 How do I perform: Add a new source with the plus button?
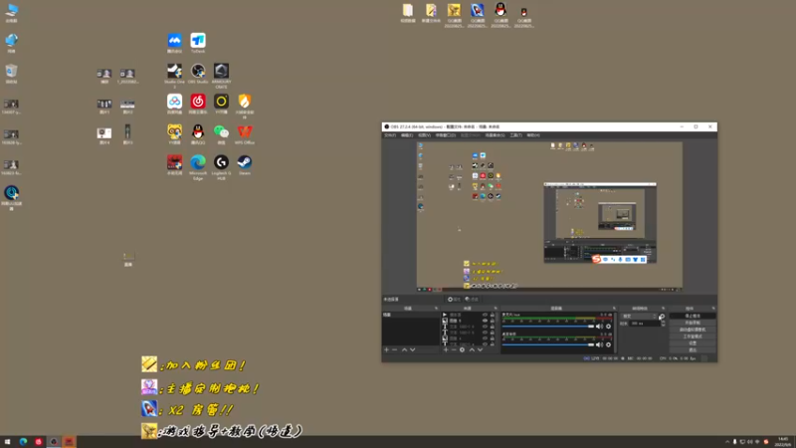446,350
